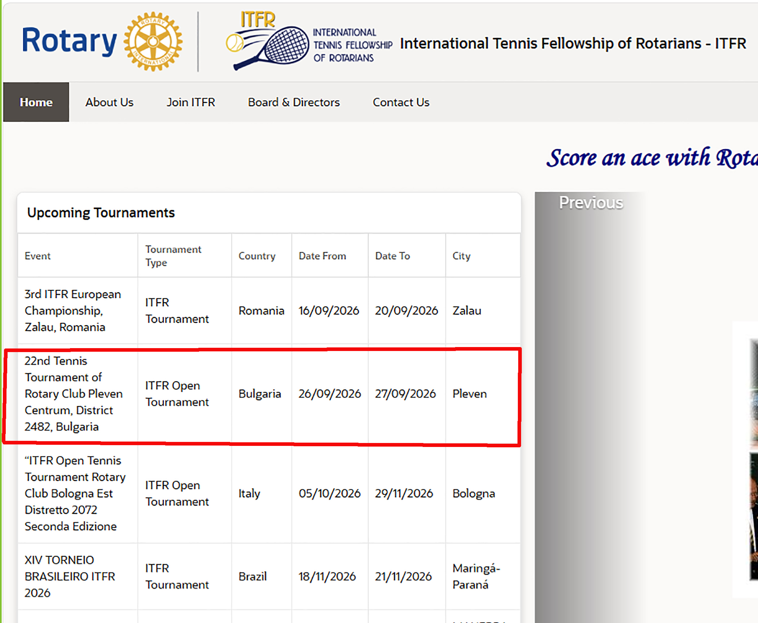Image resolution: width=758 pixels, height=623 pixels.
Task: Click the Tournament Type column header
Action: (x=173, y=256)
